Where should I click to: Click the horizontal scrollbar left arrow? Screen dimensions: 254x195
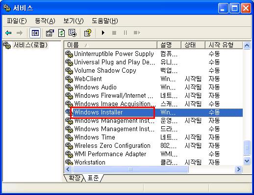tap(68, 169)
